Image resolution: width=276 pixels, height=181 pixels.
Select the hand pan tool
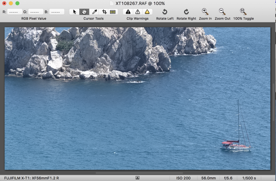point(84,12)
